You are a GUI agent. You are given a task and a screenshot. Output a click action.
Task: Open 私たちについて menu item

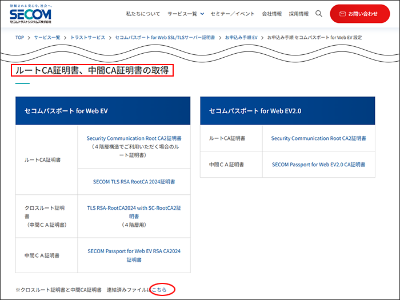click(x=143, y=14)
